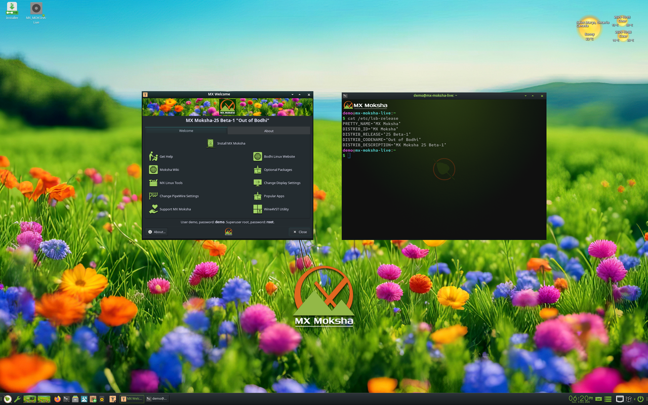This screenshot has width=648, height=405.
Task: Select the US keyboard layout indicator
Action: click(x=598, y=399)
